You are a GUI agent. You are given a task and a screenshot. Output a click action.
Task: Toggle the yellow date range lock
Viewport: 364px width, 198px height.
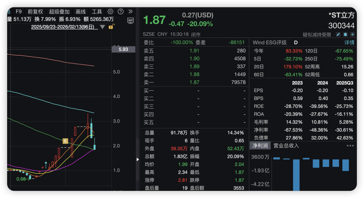(x=111, y=27)
